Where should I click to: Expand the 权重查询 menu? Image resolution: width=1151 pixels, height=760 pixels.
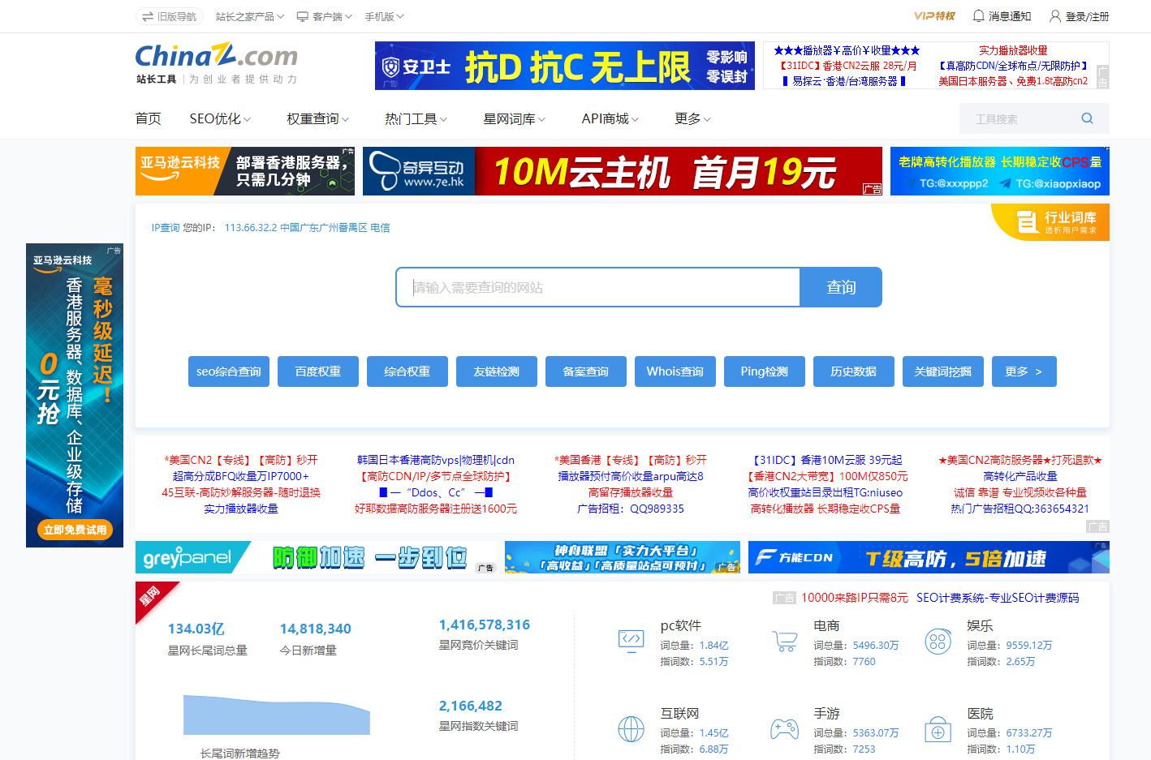coord(317,119)
